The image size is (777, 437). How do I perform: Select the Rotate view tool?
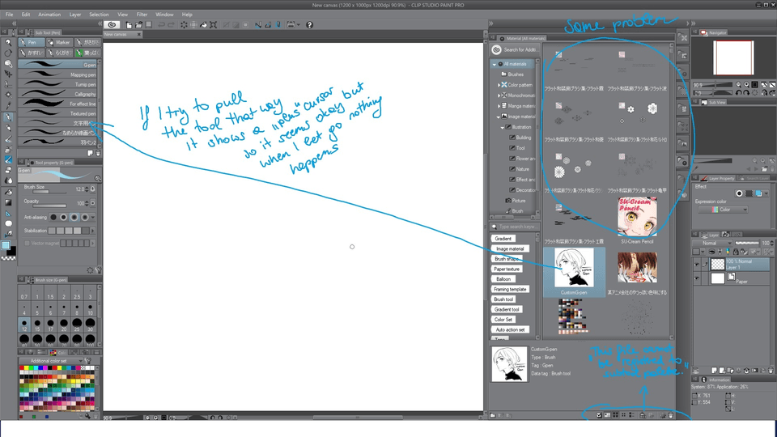[8, 53]
